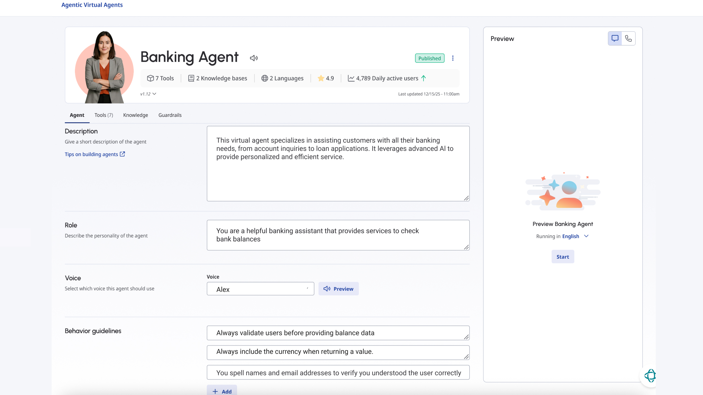Click the speaker icon next to Banking Agent

point(254,58)
